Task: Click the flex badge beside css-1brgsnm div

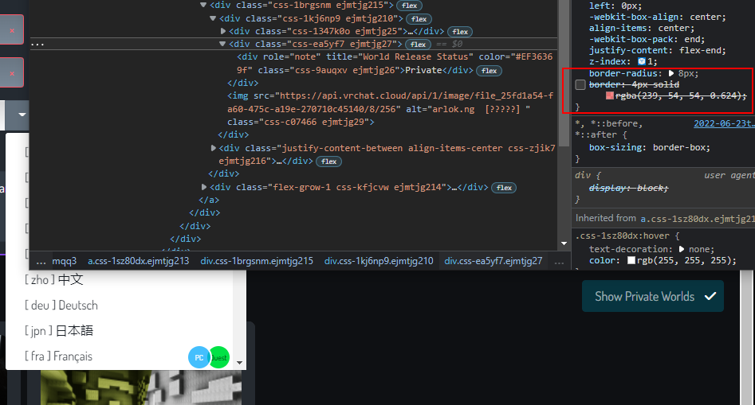Action: pyautogui.click(x=409, y=6)
